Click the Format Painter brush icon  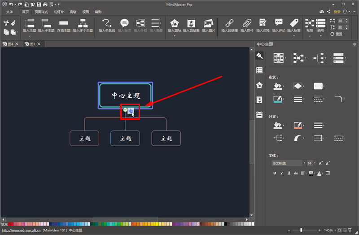[x=13, y=23]
